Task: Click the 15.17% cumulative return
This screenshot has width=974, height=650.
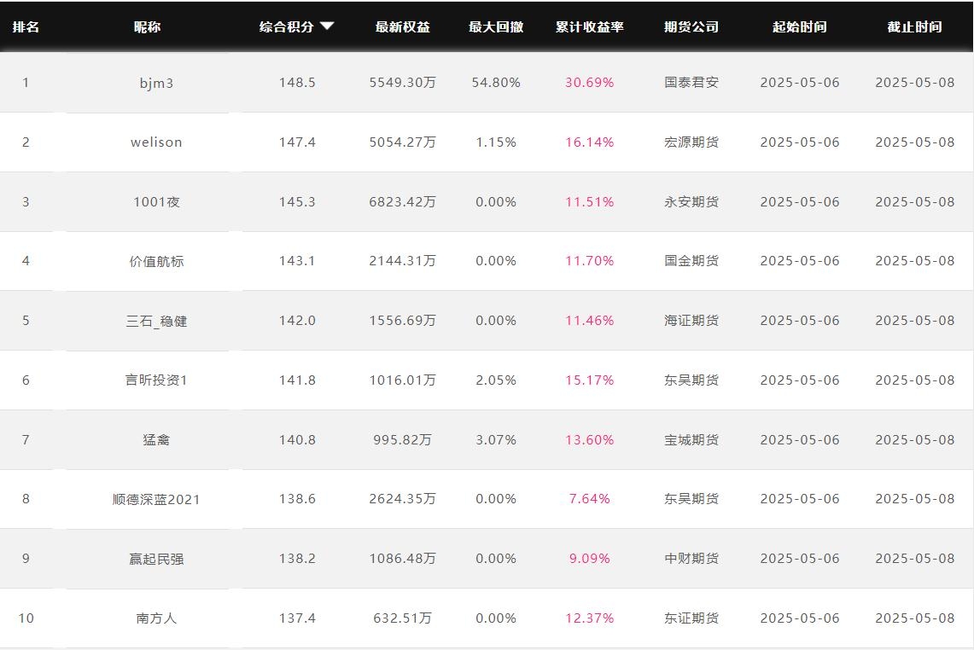Action: (x=590, y=380)
